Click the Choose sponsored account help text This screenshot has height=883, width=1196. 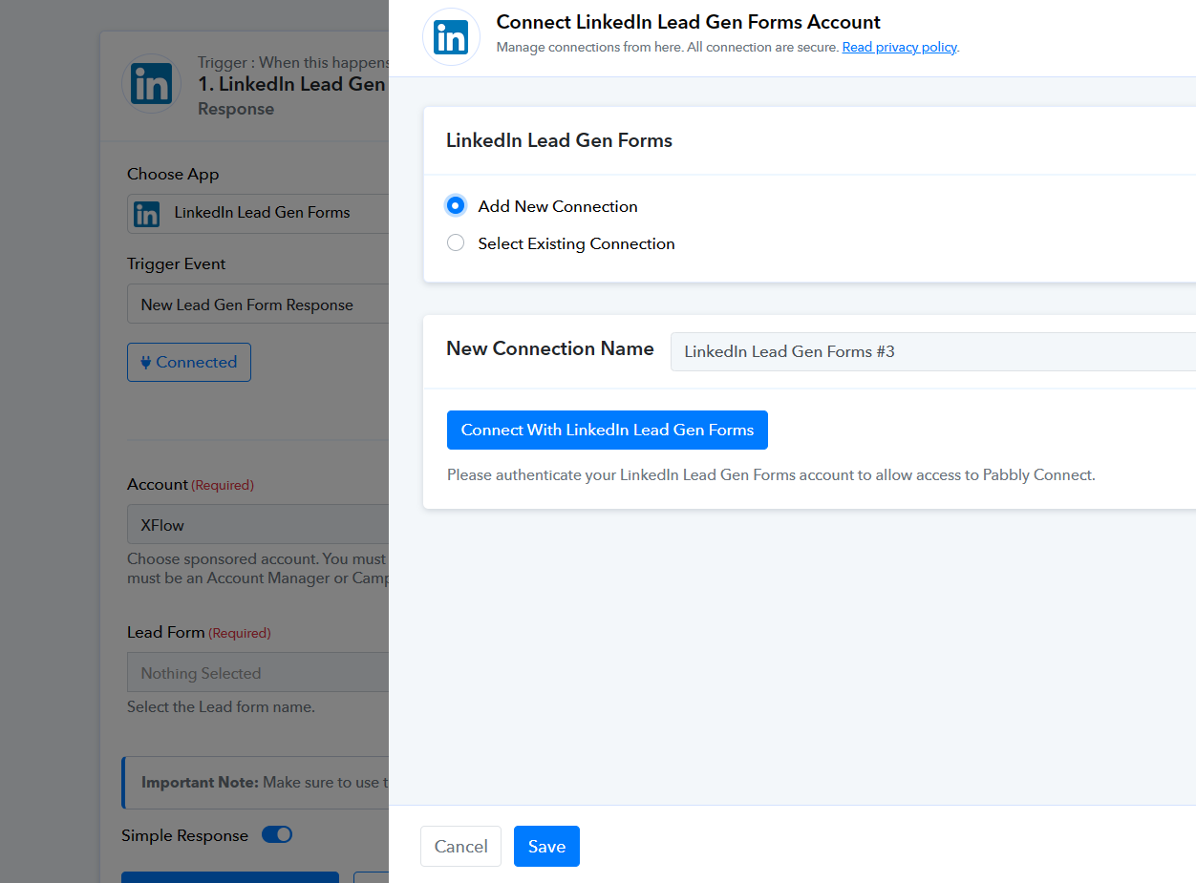pos(258,569)
